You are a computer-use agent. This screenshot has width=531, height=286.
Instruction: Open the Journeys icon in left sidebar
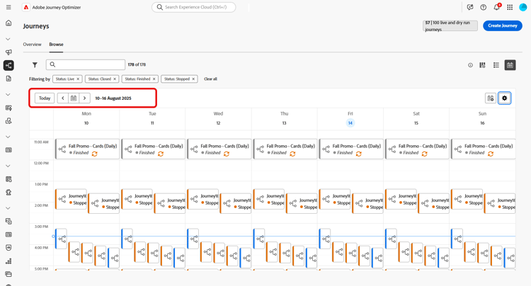point(8,65)
